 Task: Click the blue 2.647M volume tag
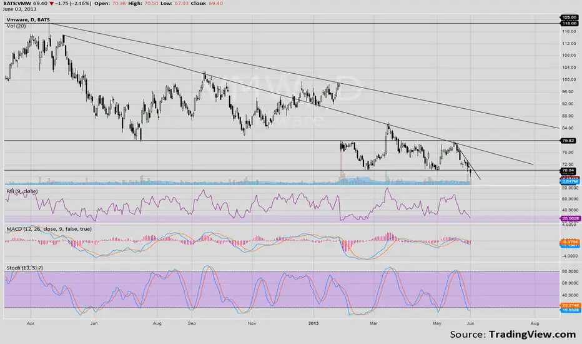[570, 181]
